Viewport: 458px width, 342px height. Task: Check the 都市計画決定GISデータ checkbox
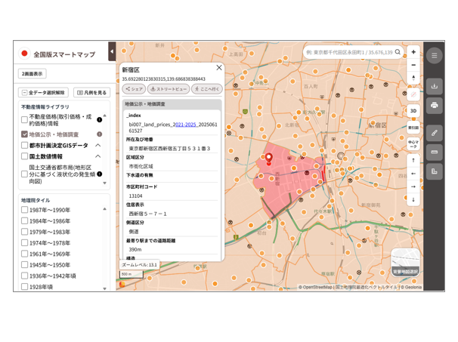click(x=25, y=146)
